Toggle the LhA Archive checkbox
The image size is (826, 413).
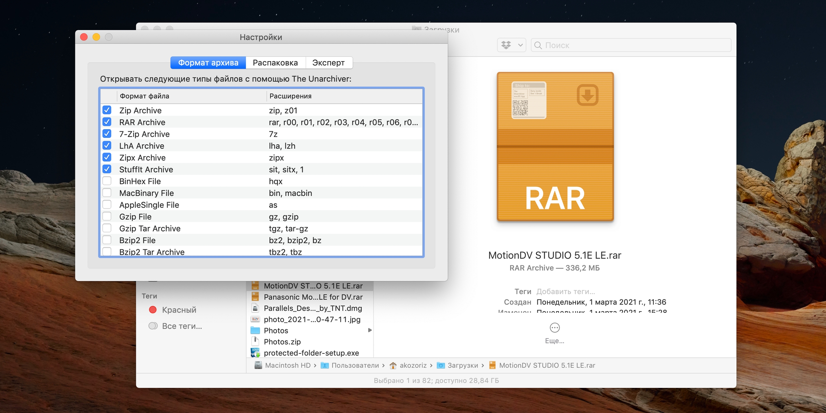[x=107, y=145]
